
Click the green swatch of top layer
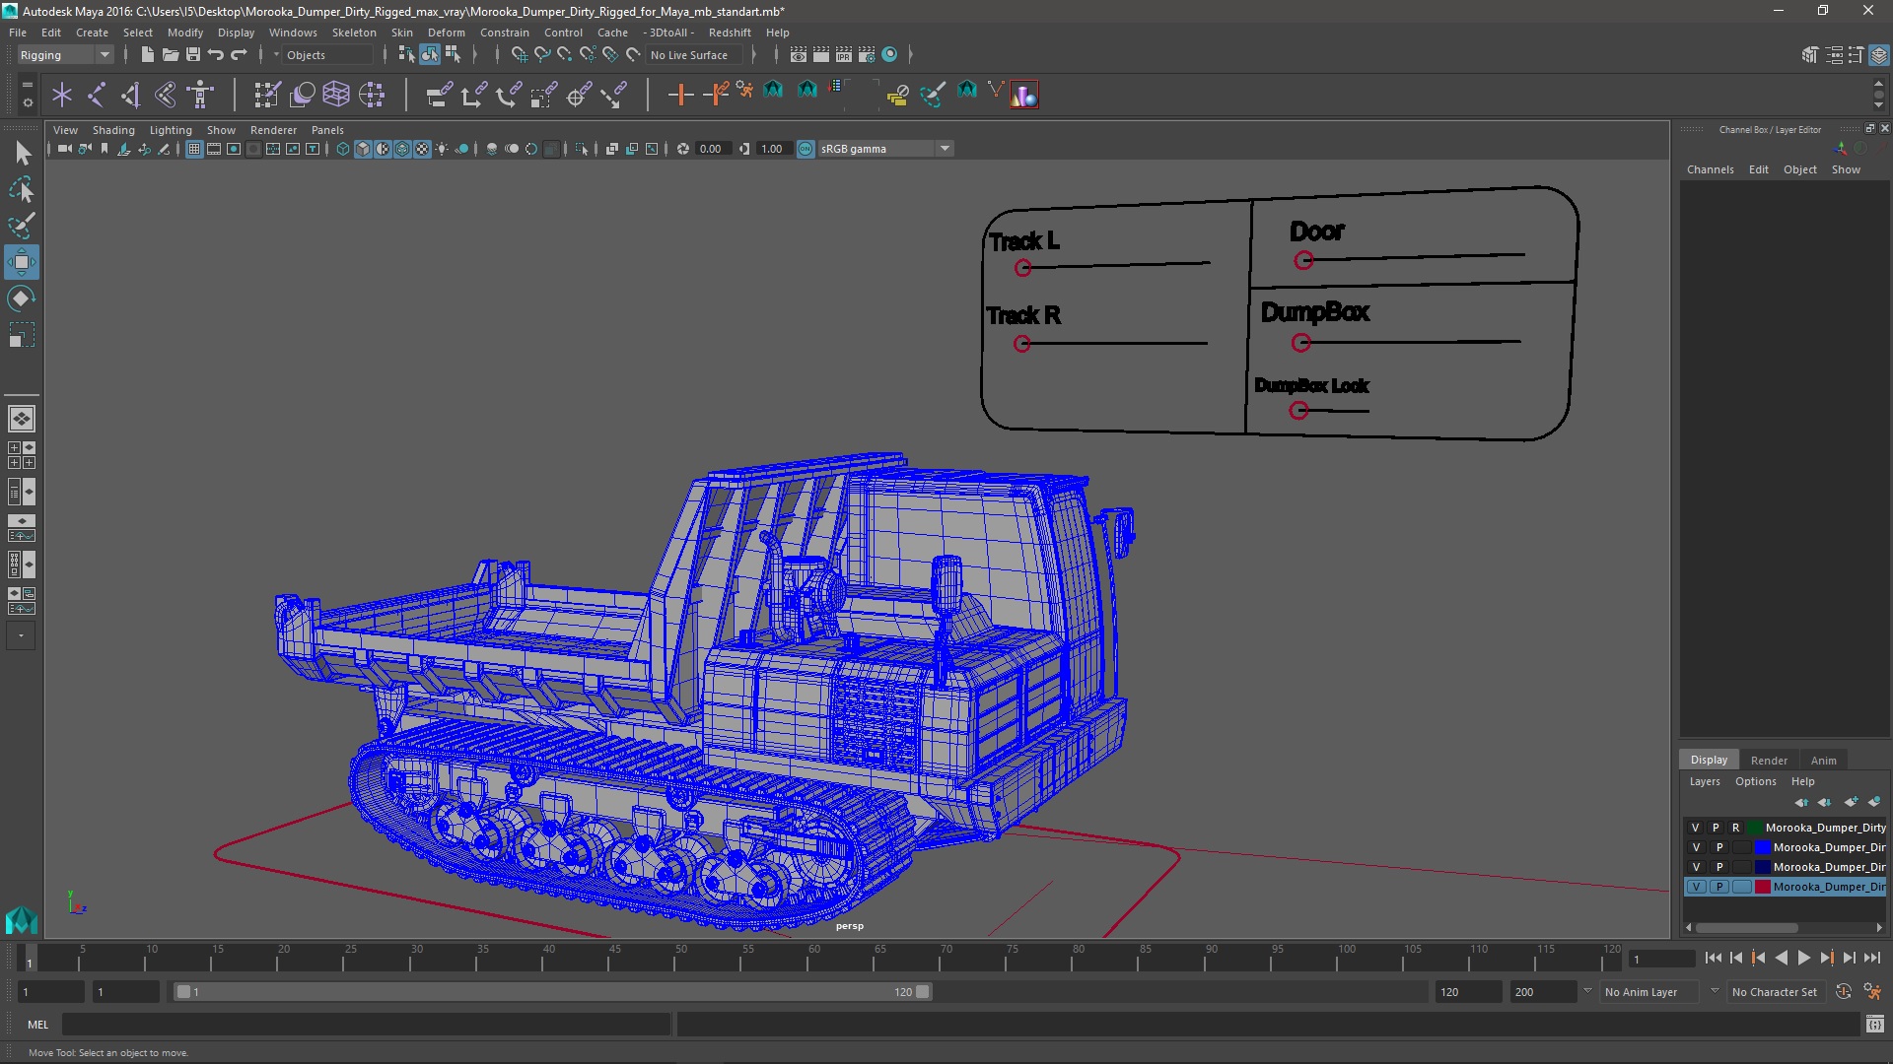(x=1755, y=828)
